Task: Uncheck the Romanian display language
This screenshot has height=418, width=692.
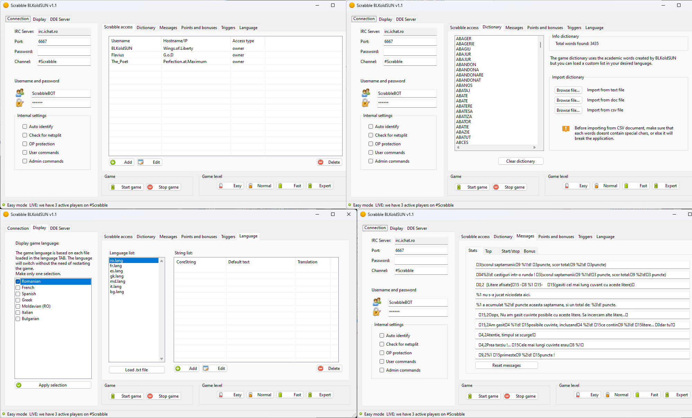Action: (18, 282)
